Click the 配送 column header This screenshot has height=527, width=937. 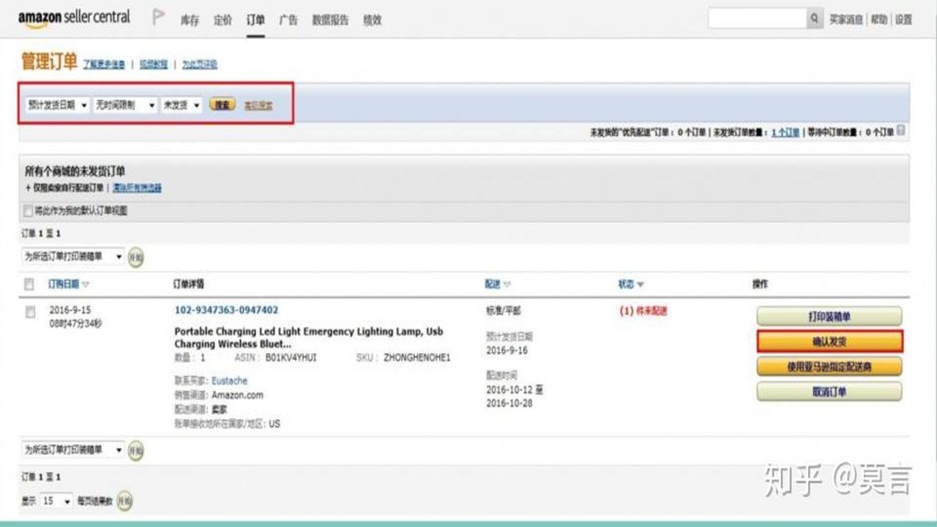(493, 284)
